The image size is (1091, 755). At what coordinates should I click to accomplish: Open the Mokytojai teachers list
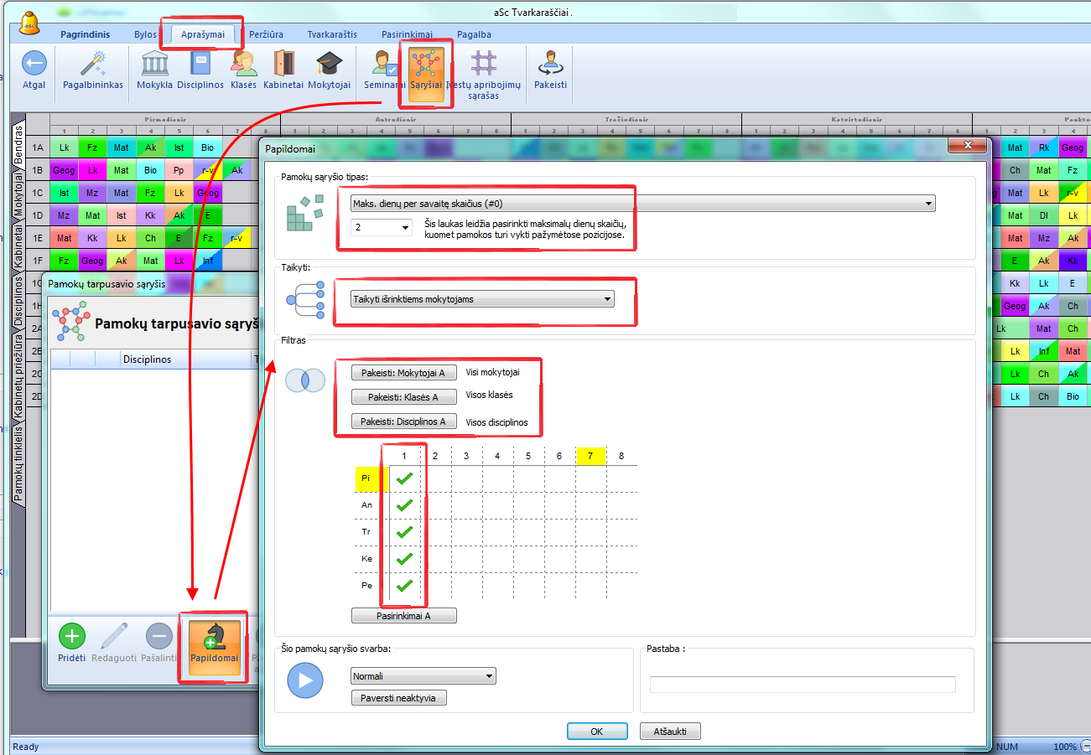tap(329, 65)
